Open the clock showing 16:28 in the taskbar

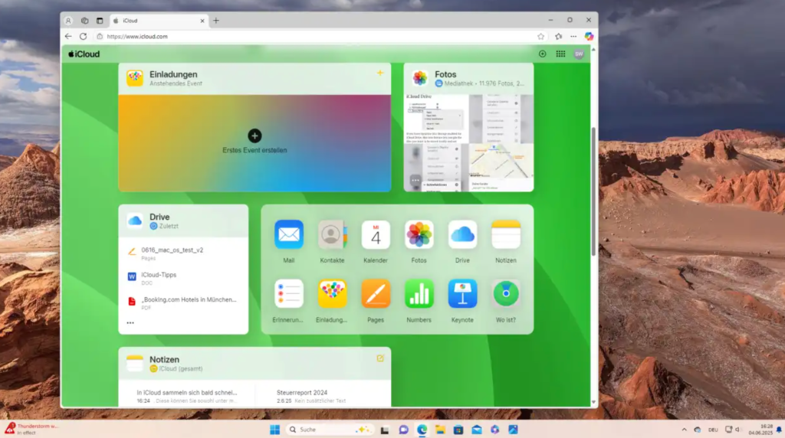(760, 430)
